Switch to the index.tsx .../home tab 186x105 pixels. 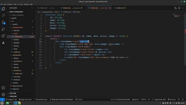click(x=47, y=8)
